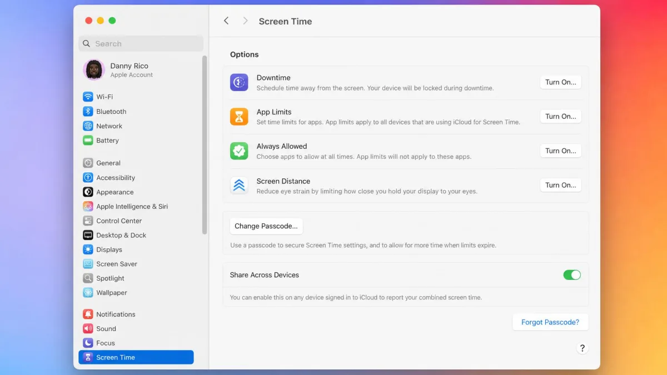Click the purple Downtime icon
667x375 pixels.
tap(239, 82)
